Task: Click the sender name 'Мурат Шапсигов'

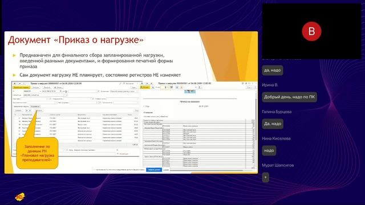Action: [x=278, y=165]
